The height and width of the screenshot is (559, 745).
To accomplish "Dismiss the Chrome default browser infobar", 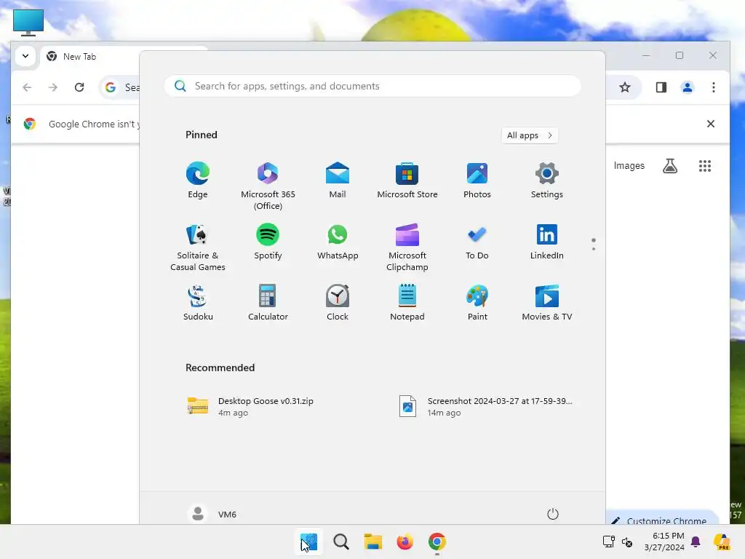I will pyautogui.click(x=710, y=124).
